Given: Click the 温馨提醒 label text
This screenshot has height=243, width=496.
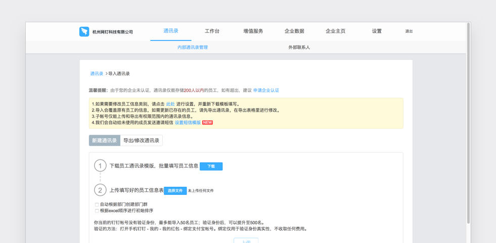Looking at the screenshot, I should (98, 90).
